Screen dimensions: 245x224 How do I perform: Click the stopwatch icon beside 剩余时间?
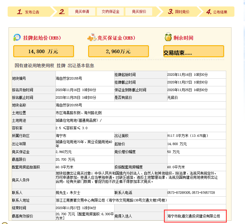click(x=168, y=38)
